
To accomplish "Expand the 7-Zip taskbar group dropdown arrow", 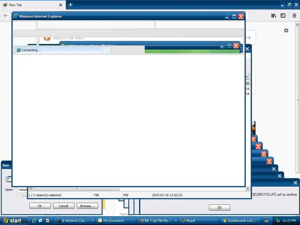I will coord(176,221).
